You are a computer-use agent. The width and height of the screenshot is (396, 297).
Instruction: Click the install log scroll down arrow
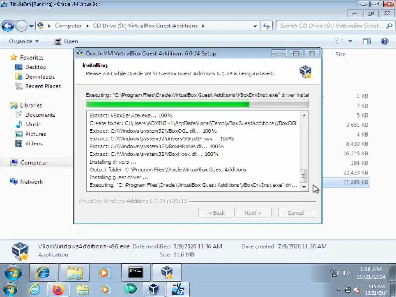click(x=304, y=187)
